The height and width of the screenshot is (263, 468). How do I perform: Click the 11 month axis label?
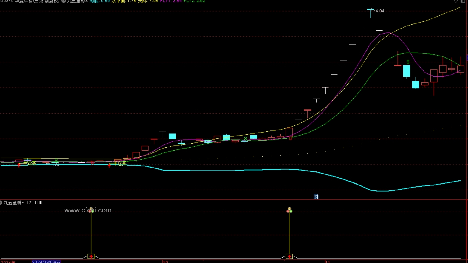pyautogui.click(x=328, y=262)
